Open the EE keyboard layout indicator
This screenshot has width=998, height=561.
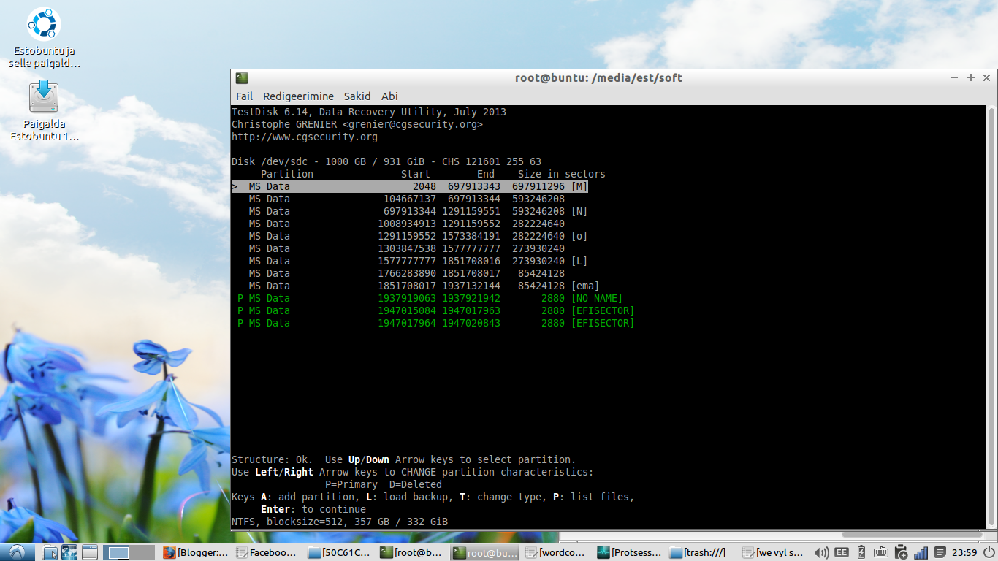[x=842, y=552]
